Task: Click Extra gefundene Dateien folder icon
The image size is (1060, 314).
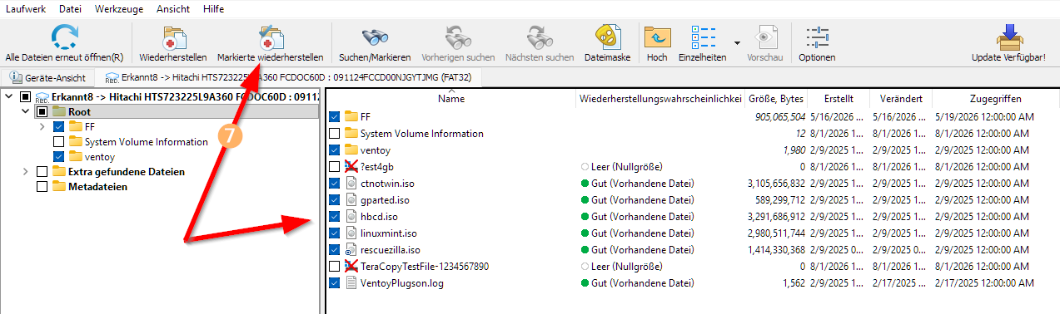Action: [x=59, y=171]
